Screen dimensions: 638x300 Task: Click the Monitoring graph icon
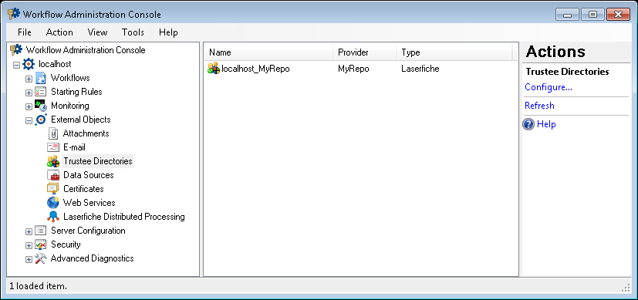point(41,106)
